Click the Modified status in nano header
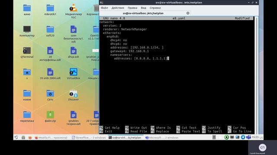This screenshot has height=155, width=277. tap(242, 18)
